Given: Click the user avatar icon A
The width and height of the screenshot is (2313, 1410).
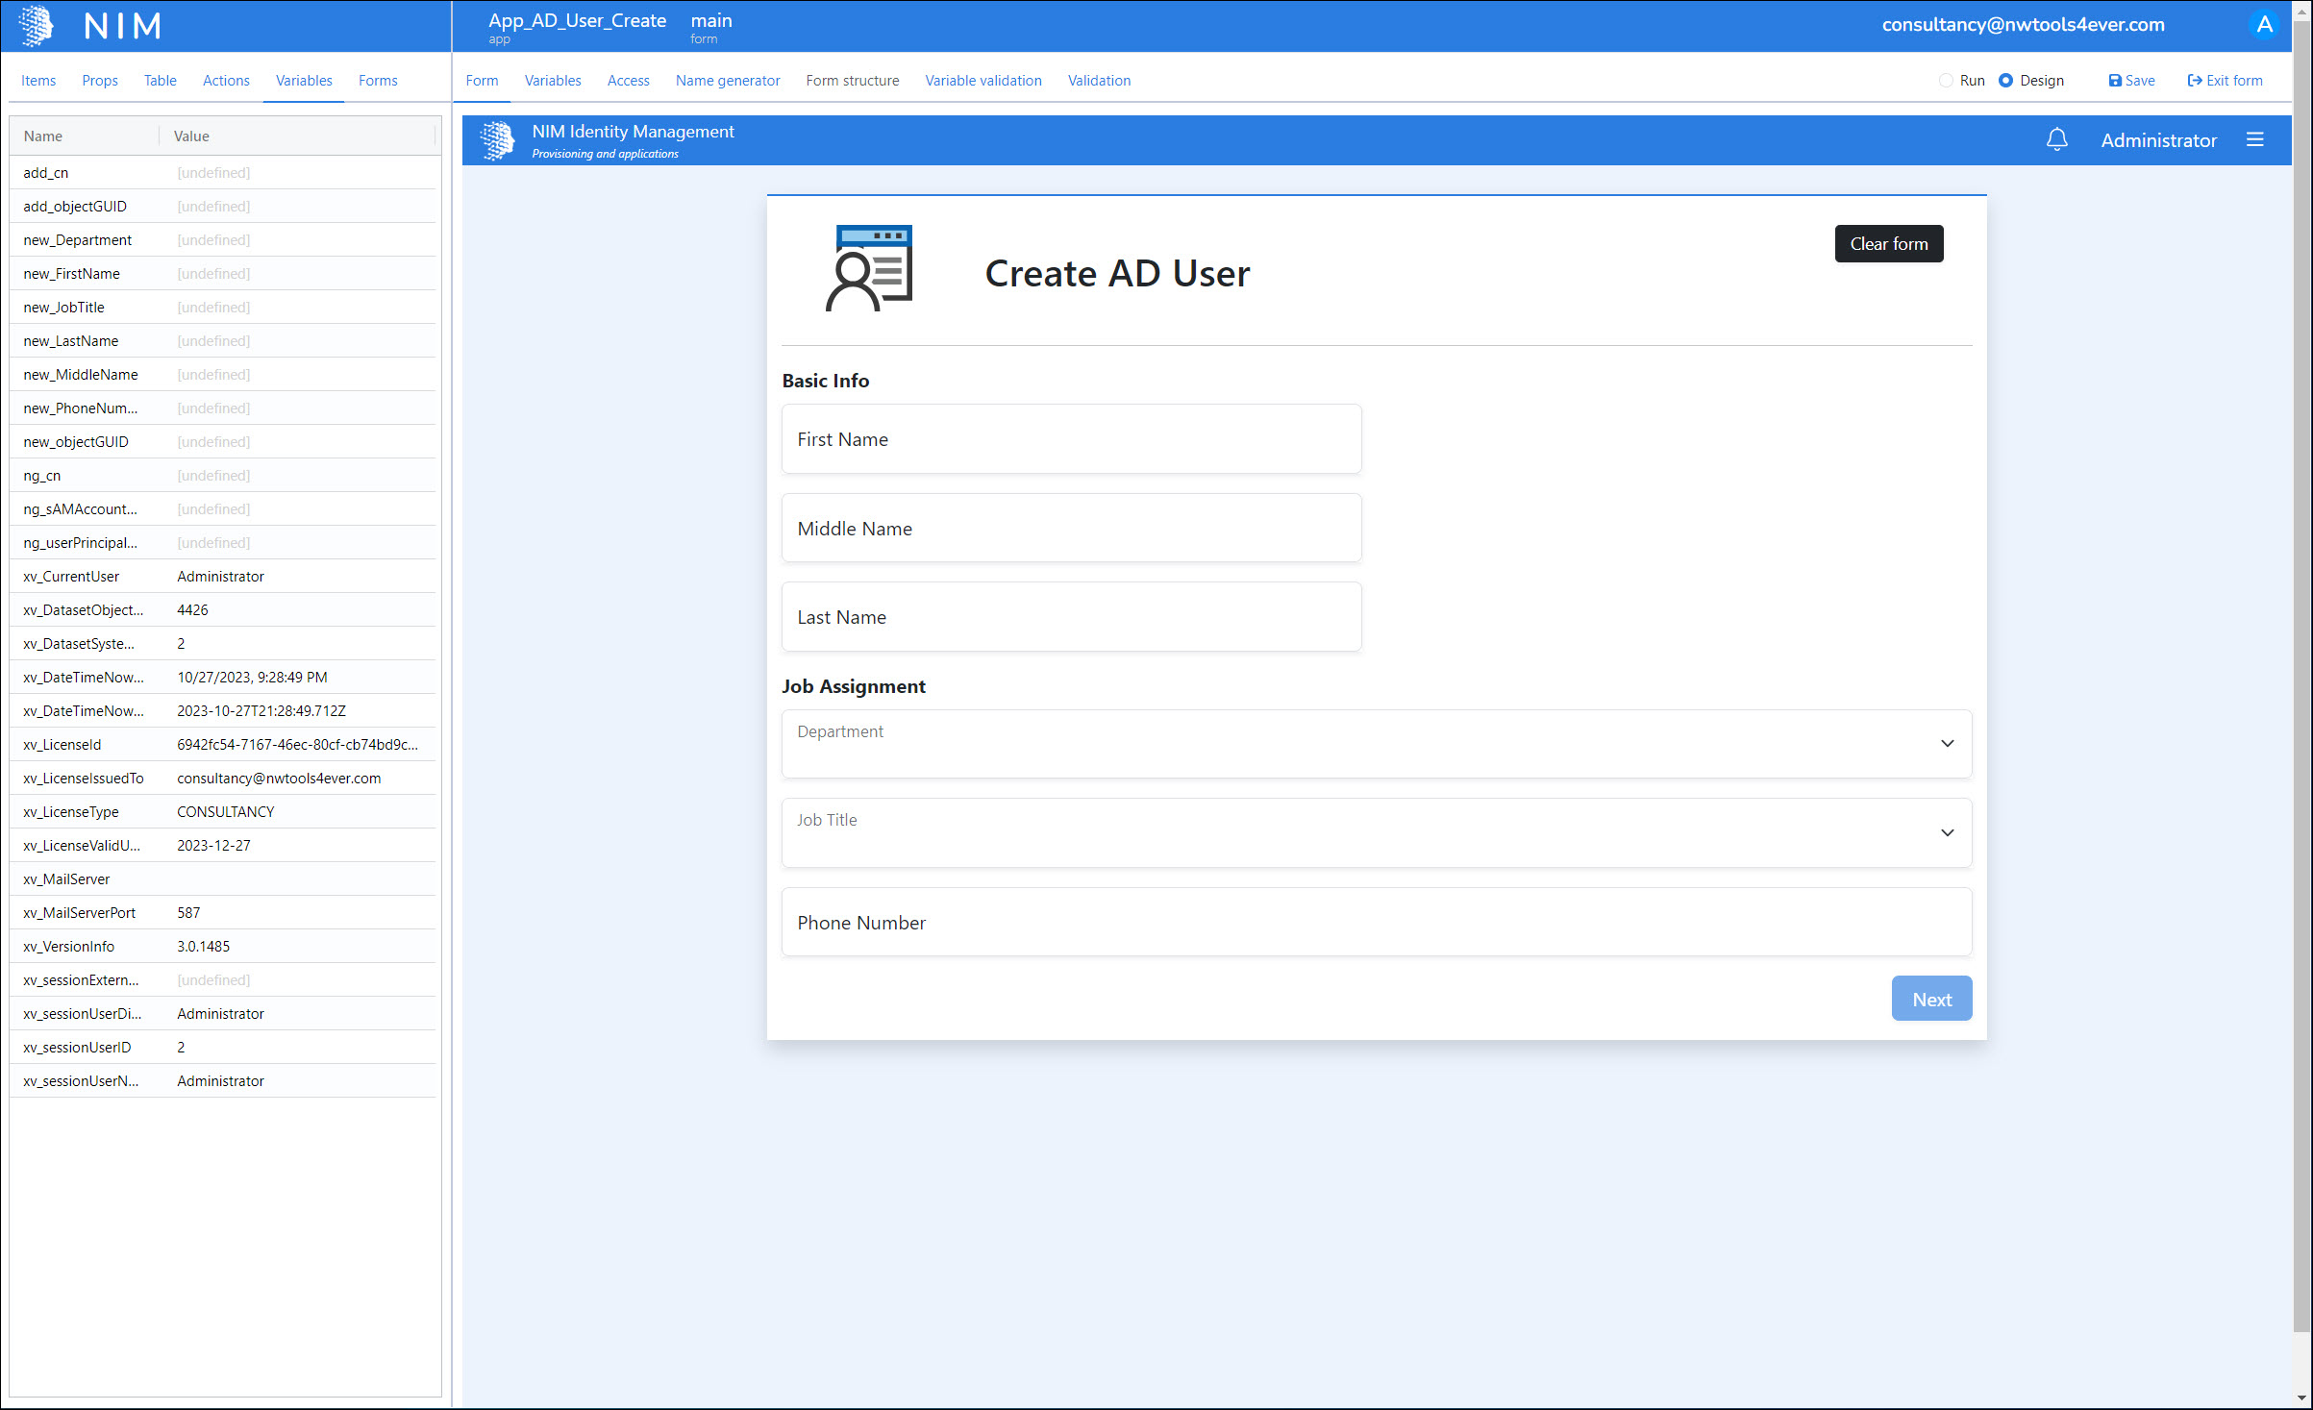Looking at the screenshot, I should 2264,25.
